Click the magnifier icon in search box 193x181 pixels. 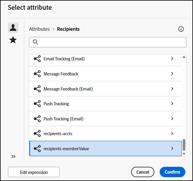click(35, 42)
